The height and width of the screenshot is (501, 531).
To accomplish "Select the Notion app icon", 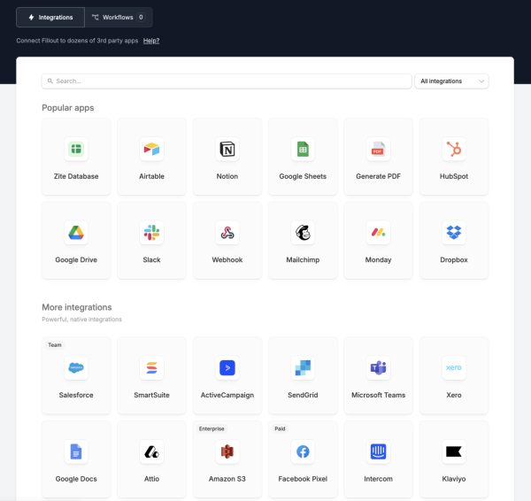I will click(227, 149).
